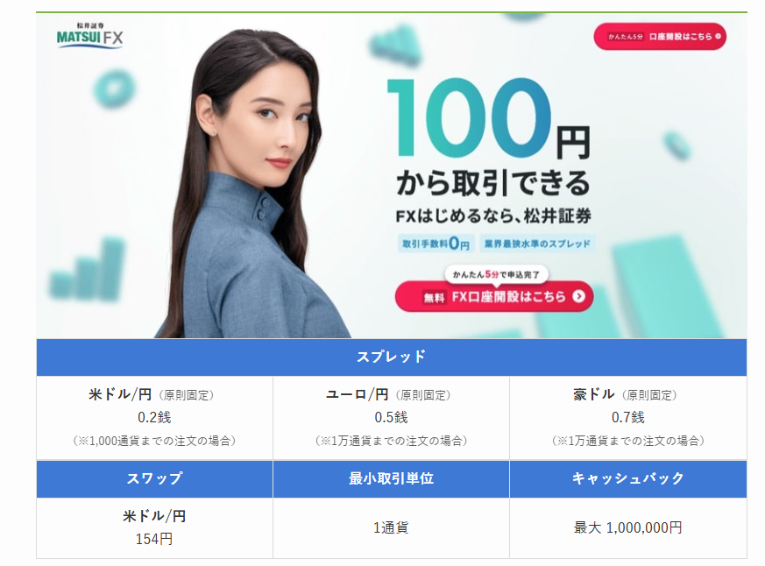This screenshot has width=765, height=566.
Task: Click the 1通貨 minimum unit cell
Action: 392,527
